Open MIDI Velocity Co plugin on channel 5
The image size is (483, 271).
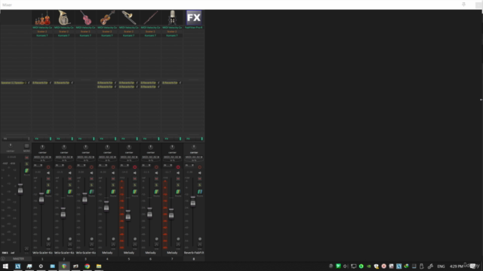click(x=129, y=28)
